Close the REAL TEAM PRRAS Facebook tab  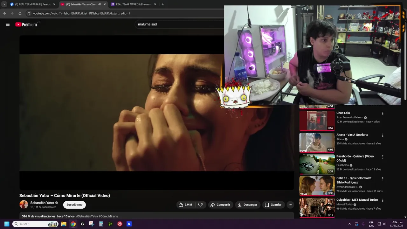pos(54,4)
